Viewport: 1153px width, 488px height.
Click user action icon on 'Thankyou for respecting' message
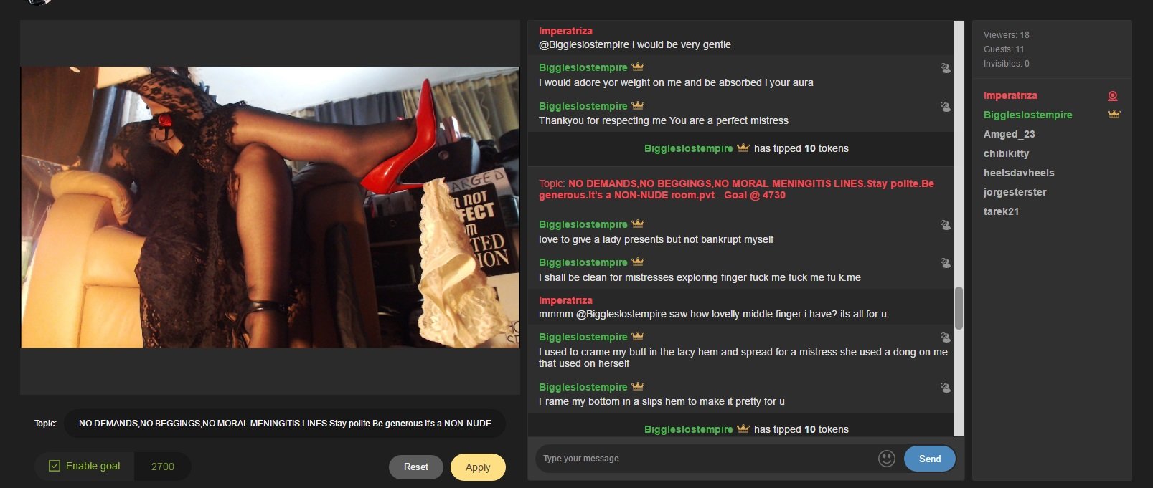click(946, 107)
